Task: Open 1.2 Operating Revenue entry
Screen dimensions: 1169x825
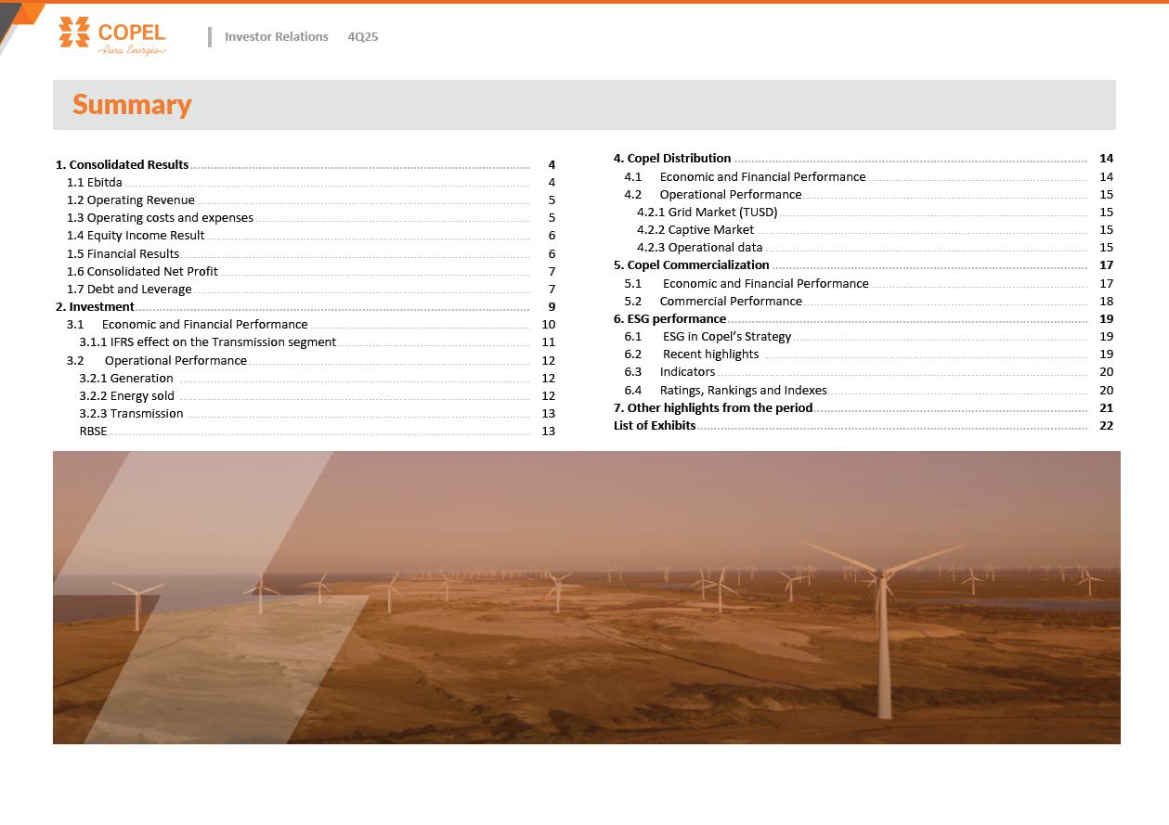Action: [x=131, y=200]
